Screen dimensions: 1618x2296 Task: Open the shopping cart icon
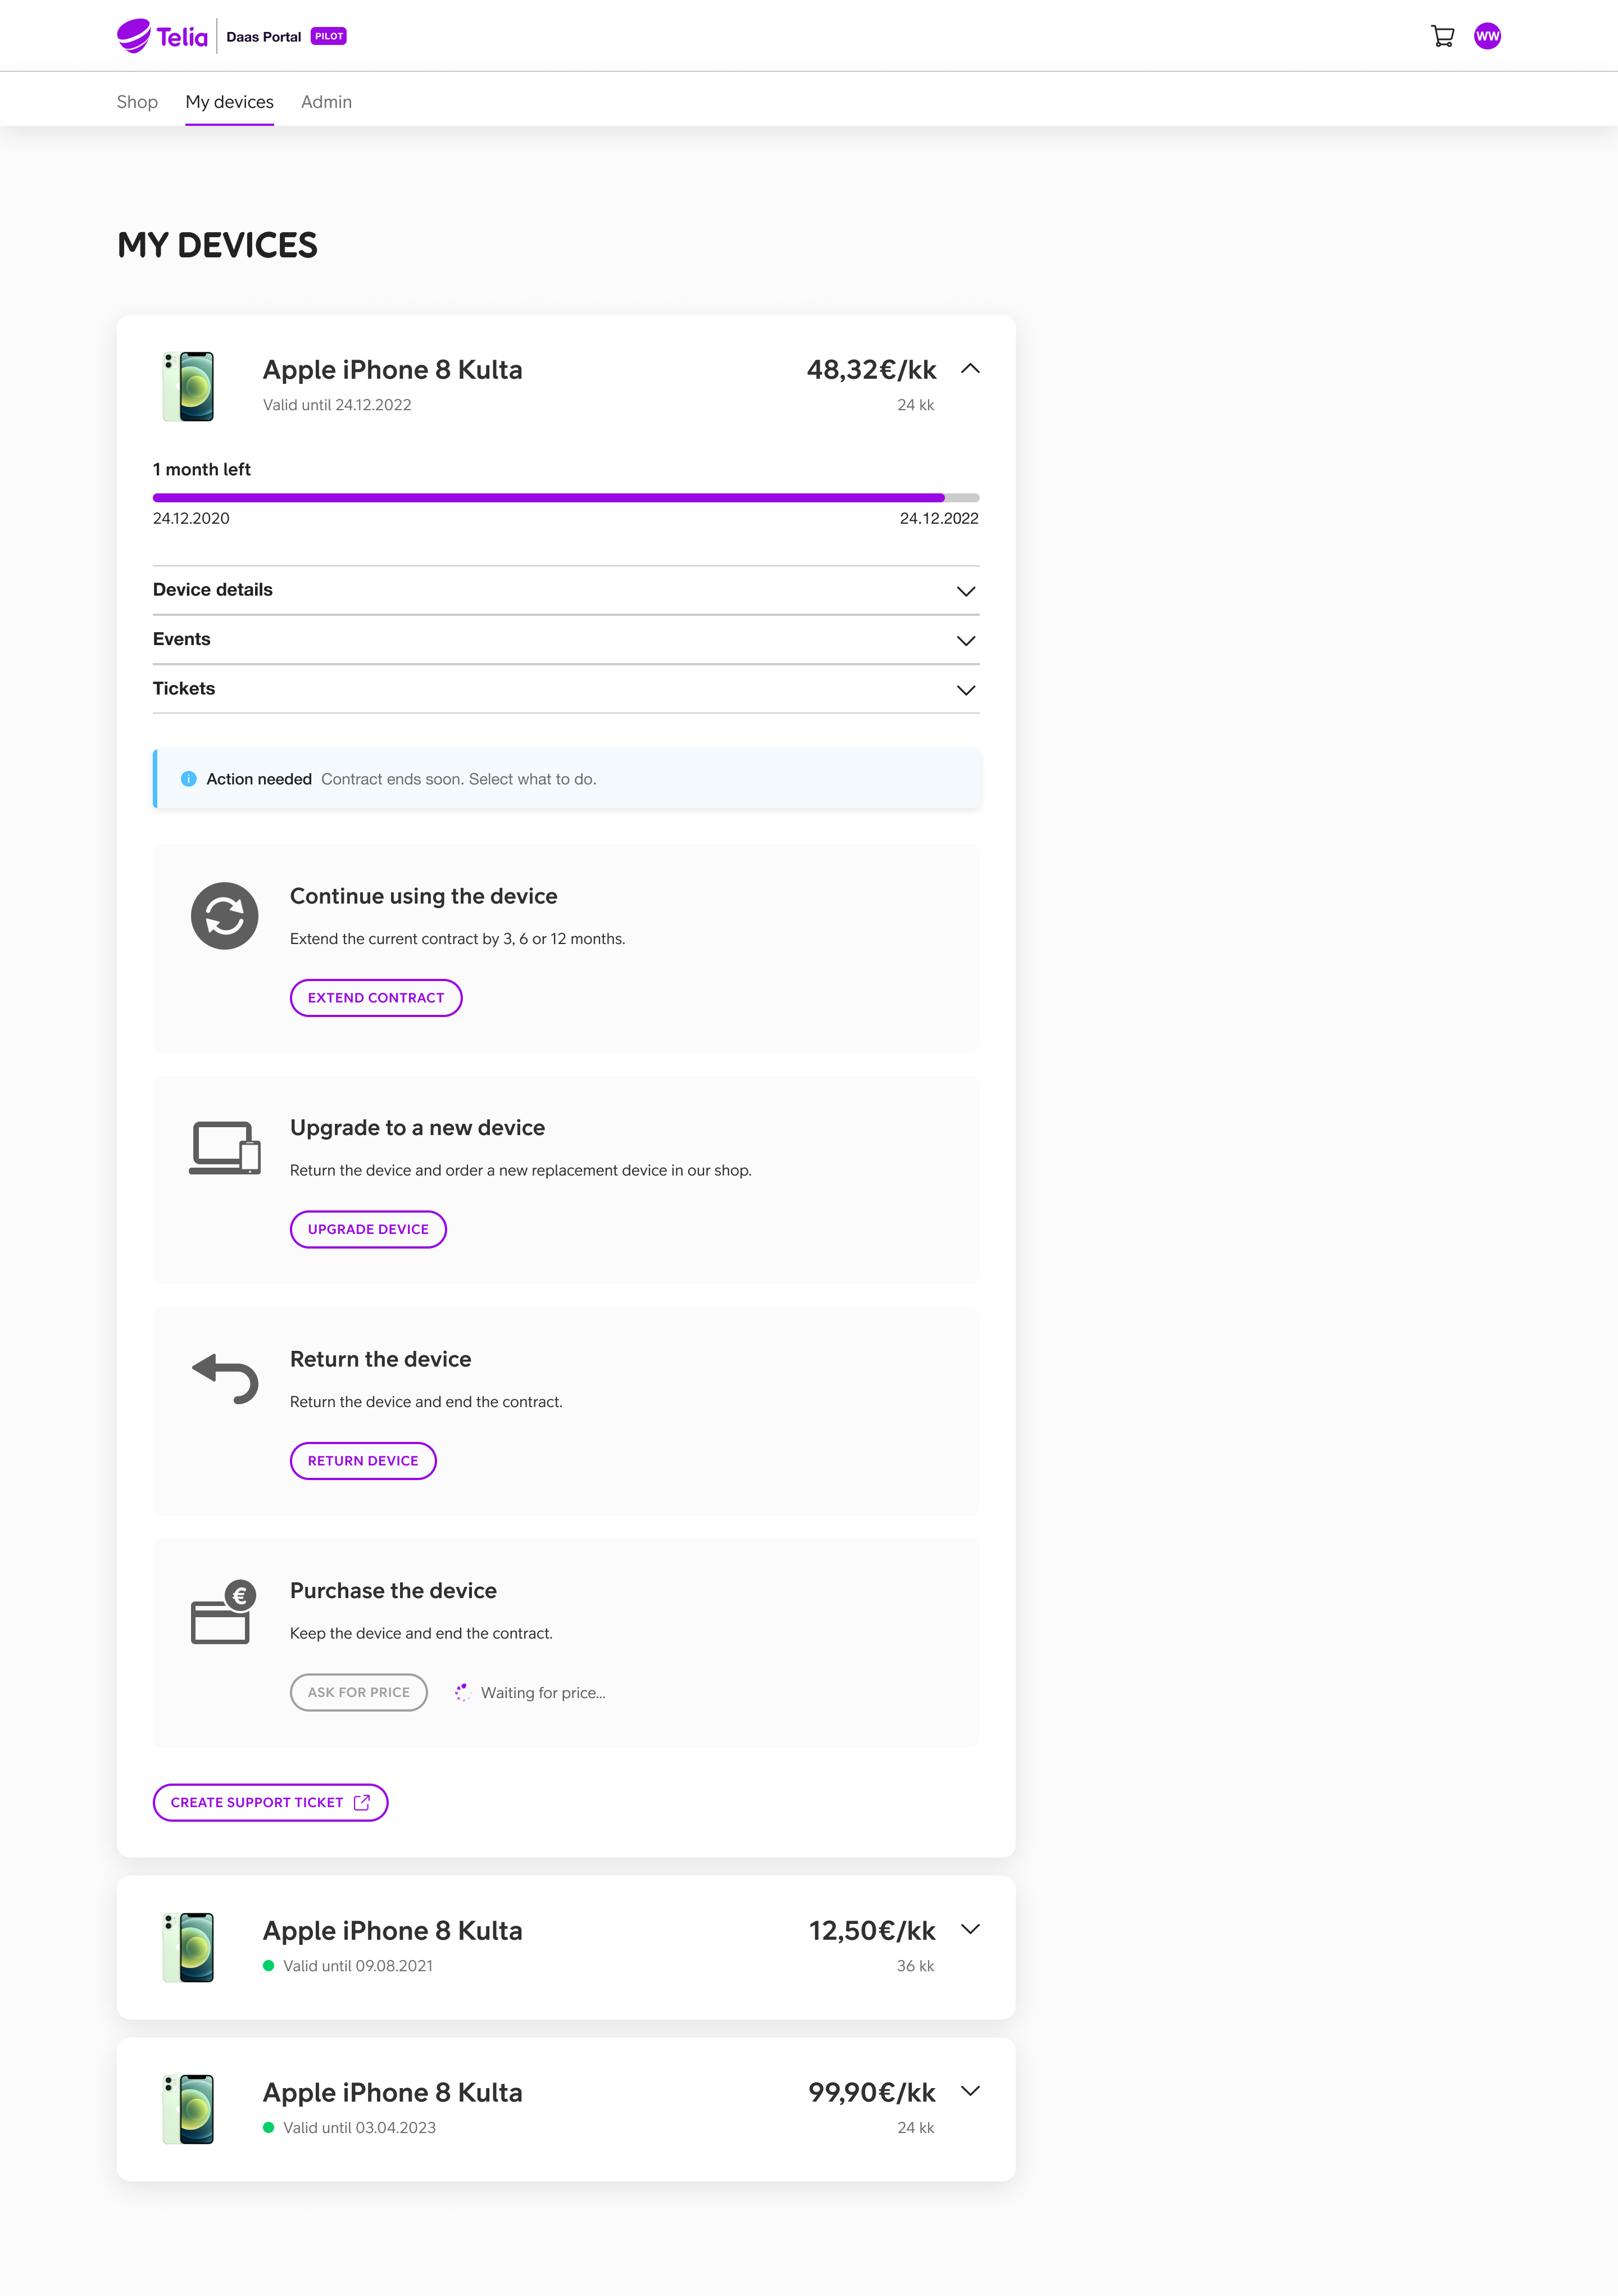[x=1442, y=36]
